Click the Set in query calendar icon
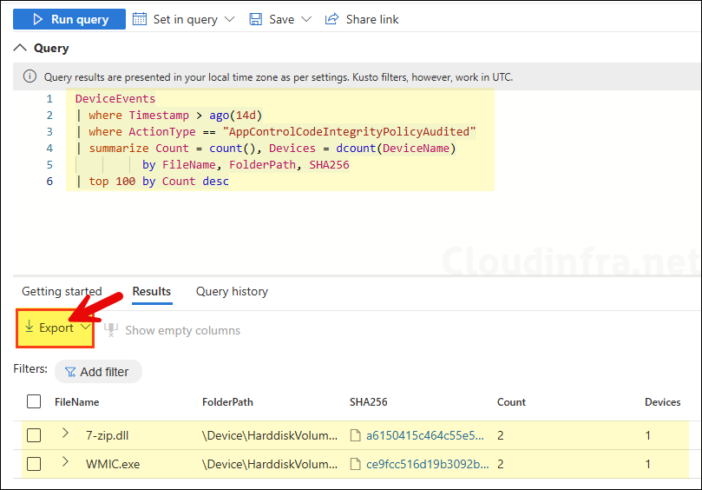This screenshot has height=490, width=702. click(x=141, y=19)
